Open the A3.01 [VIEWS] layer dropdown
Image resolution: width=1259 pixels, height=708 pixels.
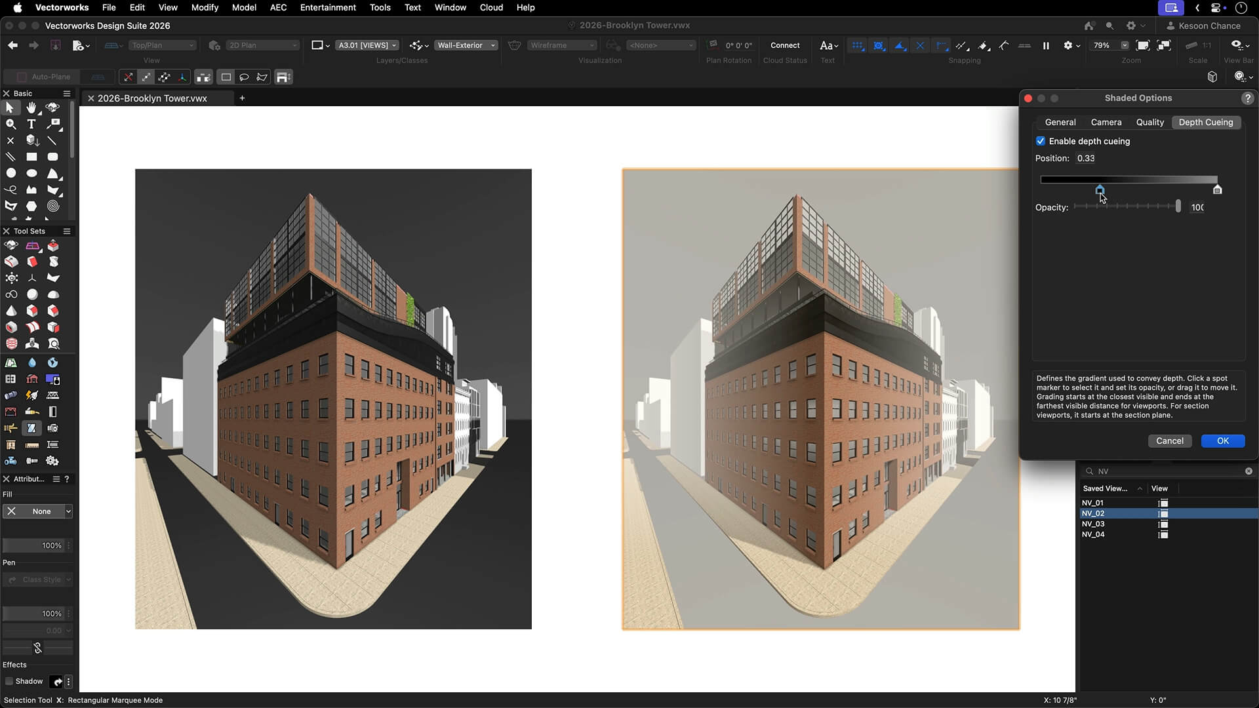pos(367,45)
